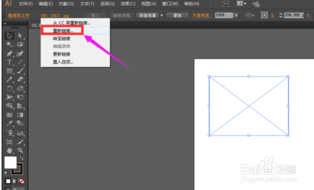The width and height of the screenshot is (314, 190).
Task: Select the Scale tool
Action: 20,89
